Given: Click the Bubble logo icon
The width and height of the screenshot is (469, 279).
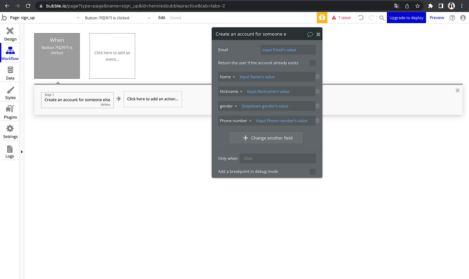Looking at the screenshot, I should pyautogui.click(x=4, y=18).
